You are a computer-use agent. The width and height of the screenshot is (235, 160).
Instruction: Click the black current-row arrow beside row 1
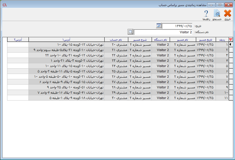pos(231,45)
